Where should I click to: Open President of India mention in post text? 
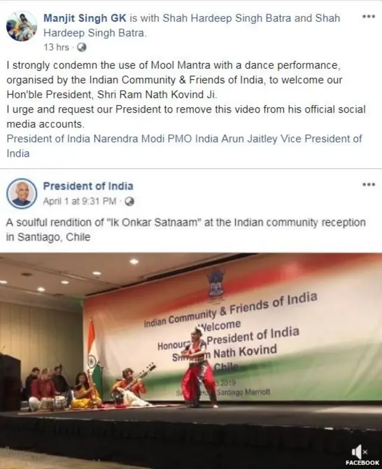click(x=48, y=139)
